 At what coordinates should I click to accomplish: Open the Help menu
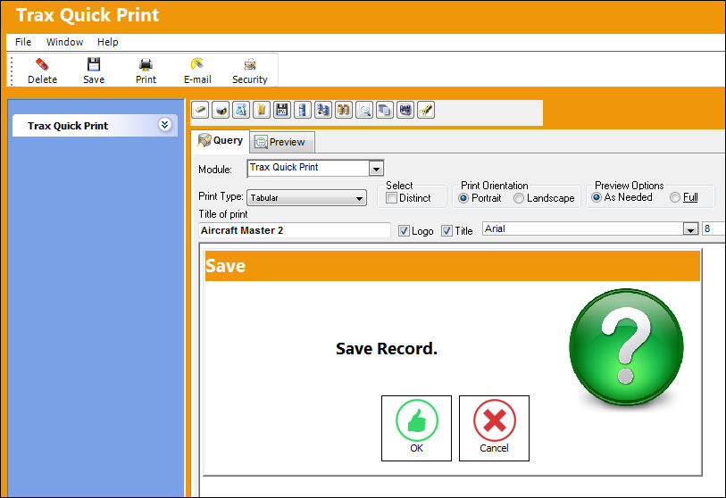click(107, 42)
